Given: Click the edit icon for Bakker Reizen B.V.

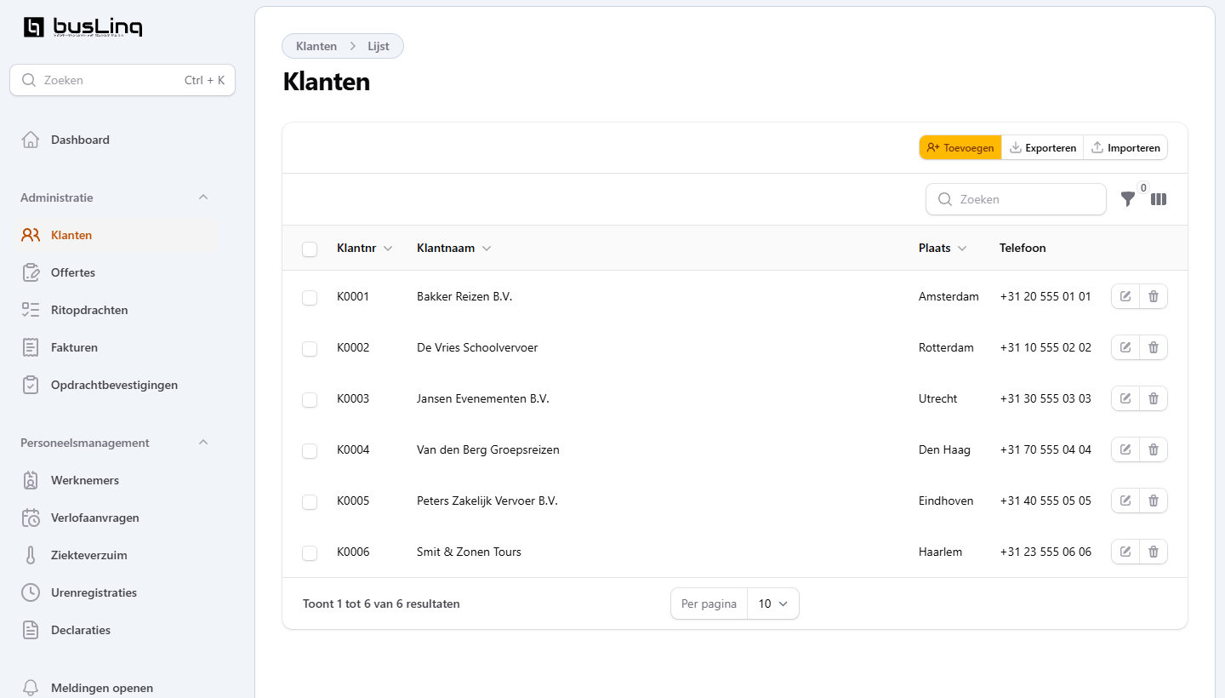Looking at the screenshot, I should click(1125, 296).
